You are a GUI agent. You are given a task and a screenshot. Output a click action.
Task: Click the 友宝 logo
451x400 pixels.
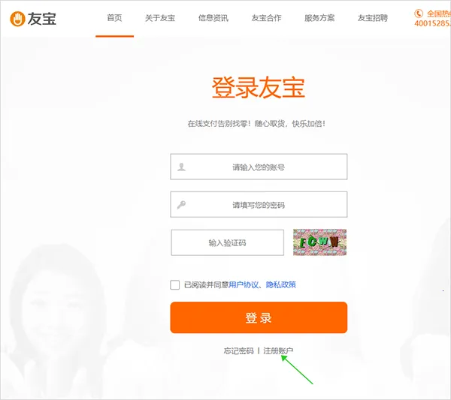[33, 19]
